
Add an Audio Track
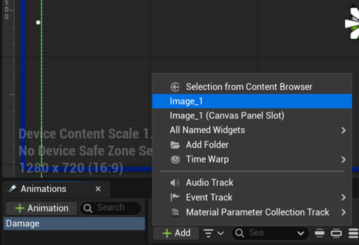click(252, 182)
